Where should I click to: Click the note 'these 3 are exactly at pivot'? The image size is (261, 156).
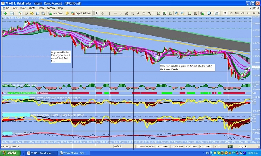pos(188,67)
